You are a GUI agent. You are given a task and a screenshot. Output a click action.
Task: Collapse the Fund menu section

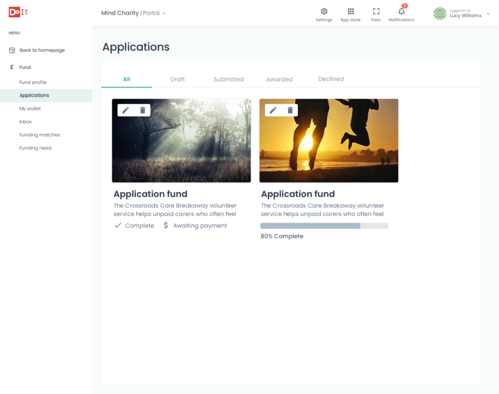coord(25,67)
